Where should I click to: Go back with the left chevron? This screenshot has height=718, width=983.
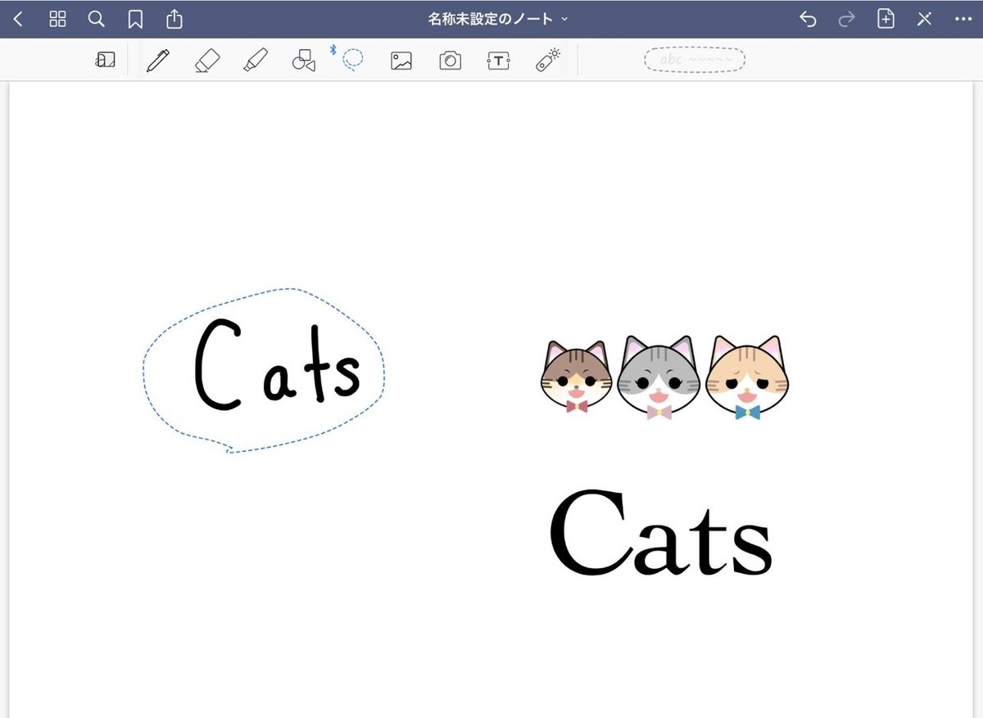click(18, 19)
